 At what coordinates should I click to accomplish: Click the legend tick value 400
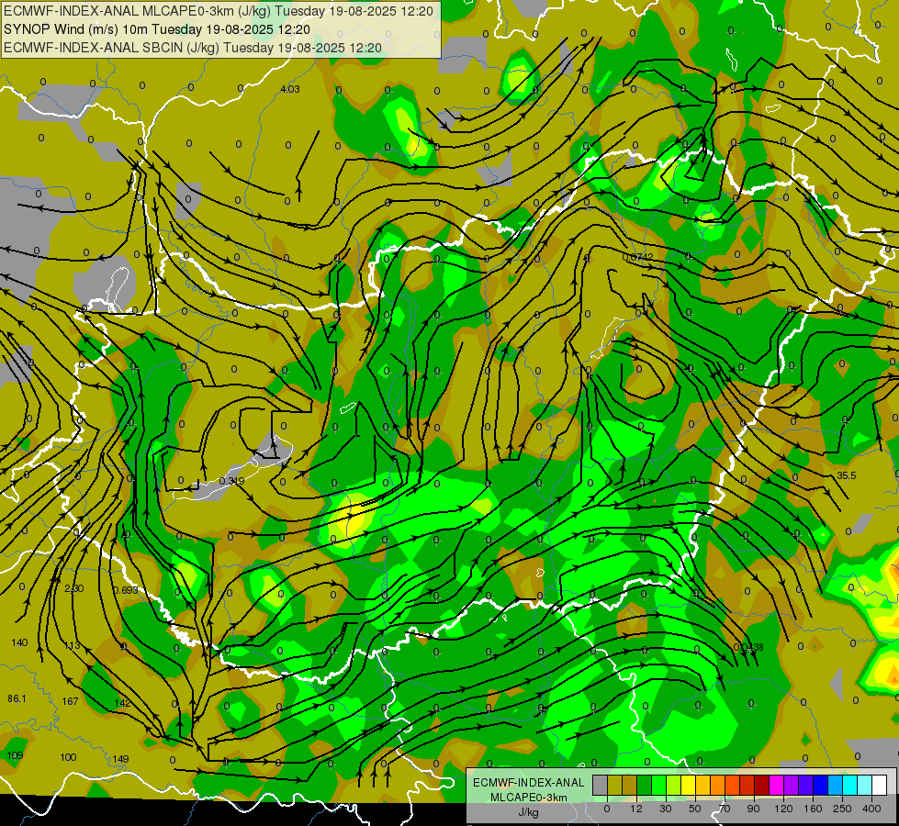click(871, 809)
